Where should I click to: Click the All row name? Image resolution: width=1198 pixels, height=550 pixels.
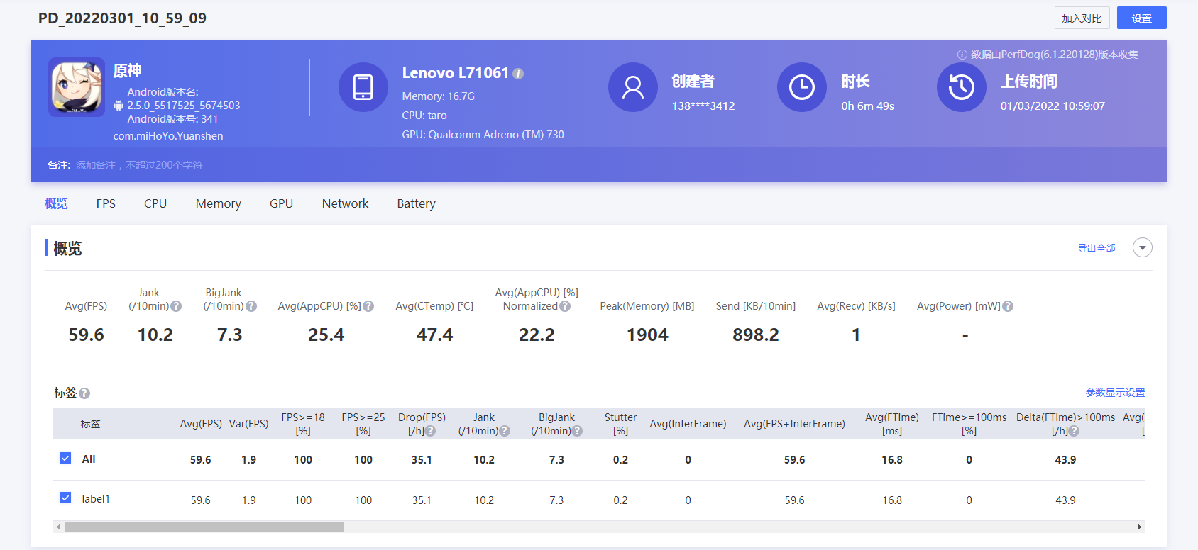(89, 459)
